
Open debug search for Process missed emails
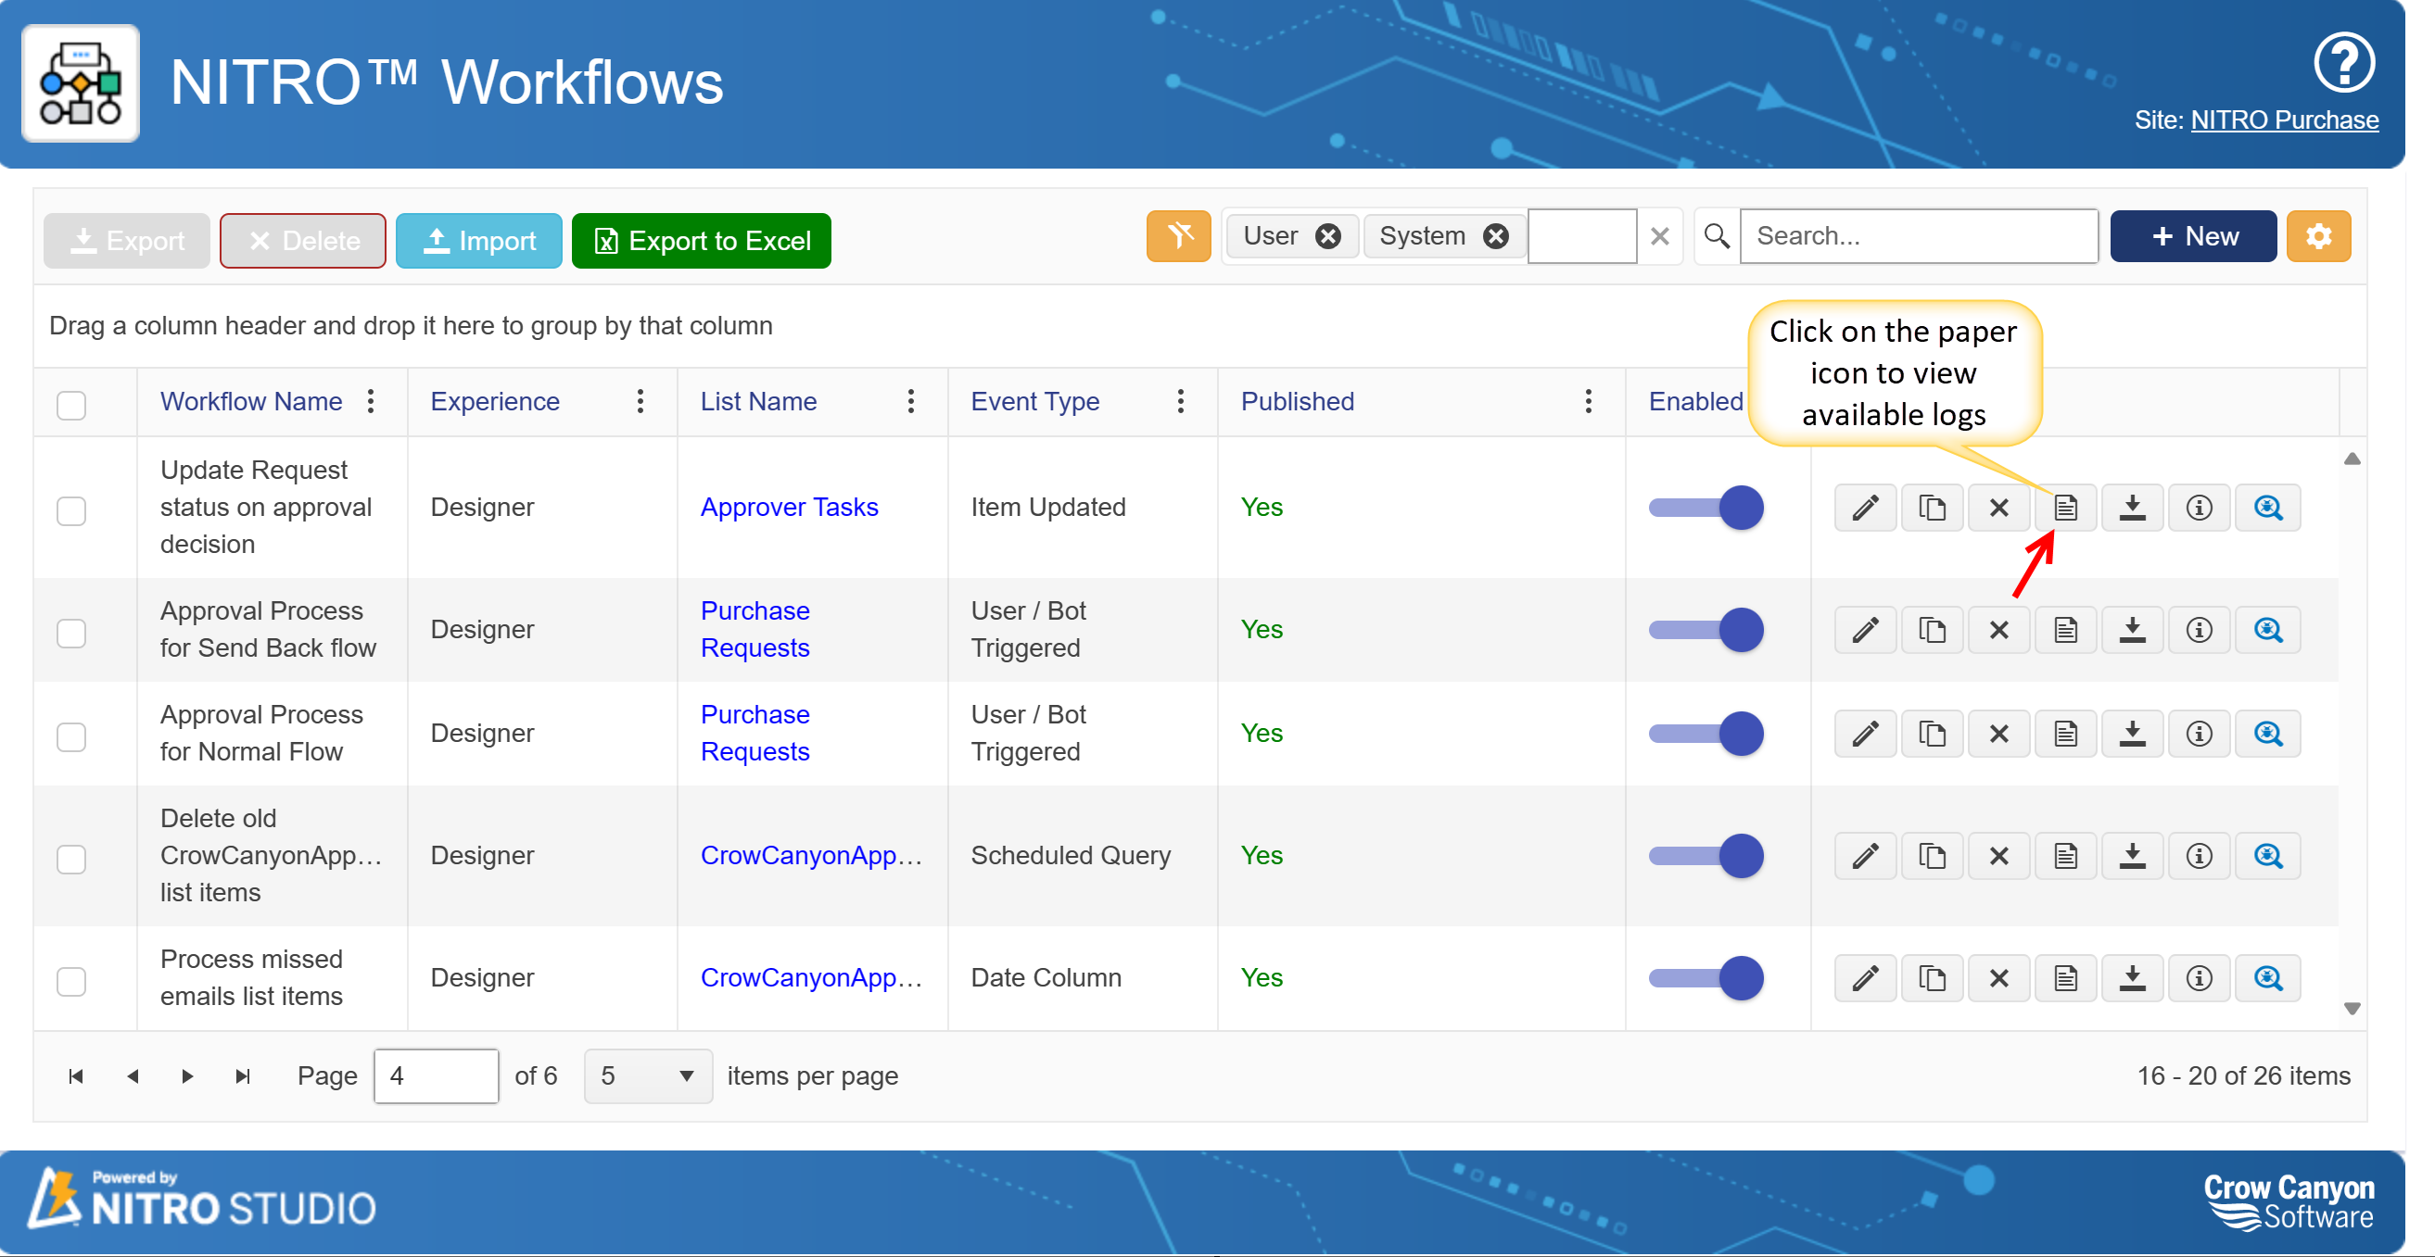coord(2267,978)
